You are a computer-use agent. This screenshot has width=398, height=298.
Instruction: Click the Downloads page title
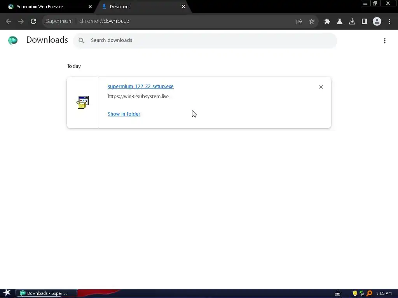pyautogui.click(x=47, y=40)
